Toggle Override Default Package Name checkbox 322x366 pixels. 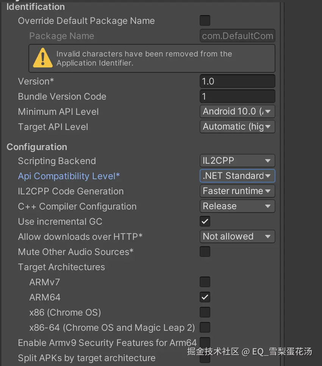[205, 20]
